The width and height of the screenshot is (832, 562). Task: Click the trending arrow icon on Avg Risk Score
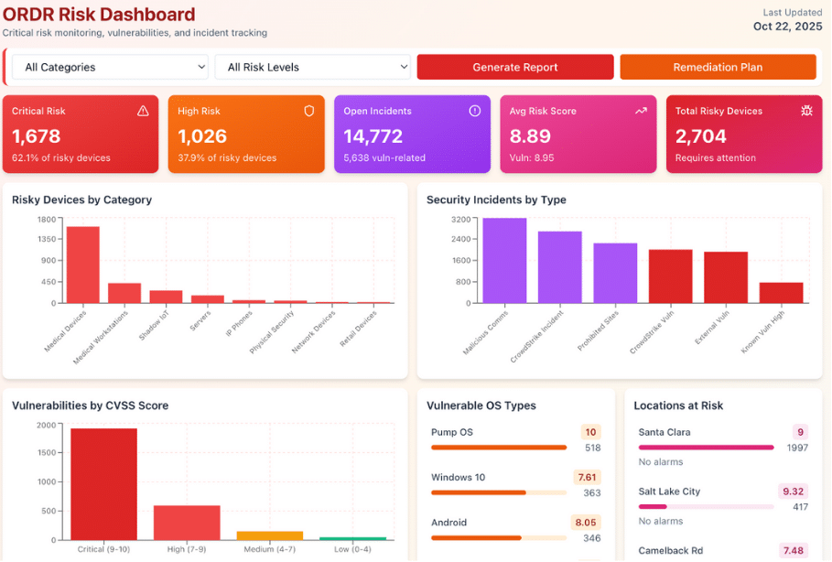(x=641, y=111)
